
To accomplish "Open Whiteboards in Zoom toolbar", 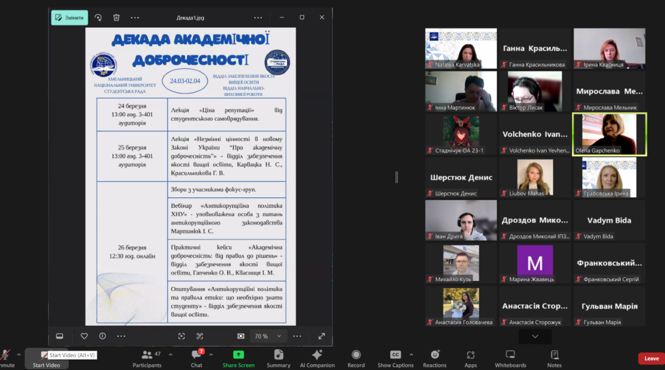I will (510, 358).
